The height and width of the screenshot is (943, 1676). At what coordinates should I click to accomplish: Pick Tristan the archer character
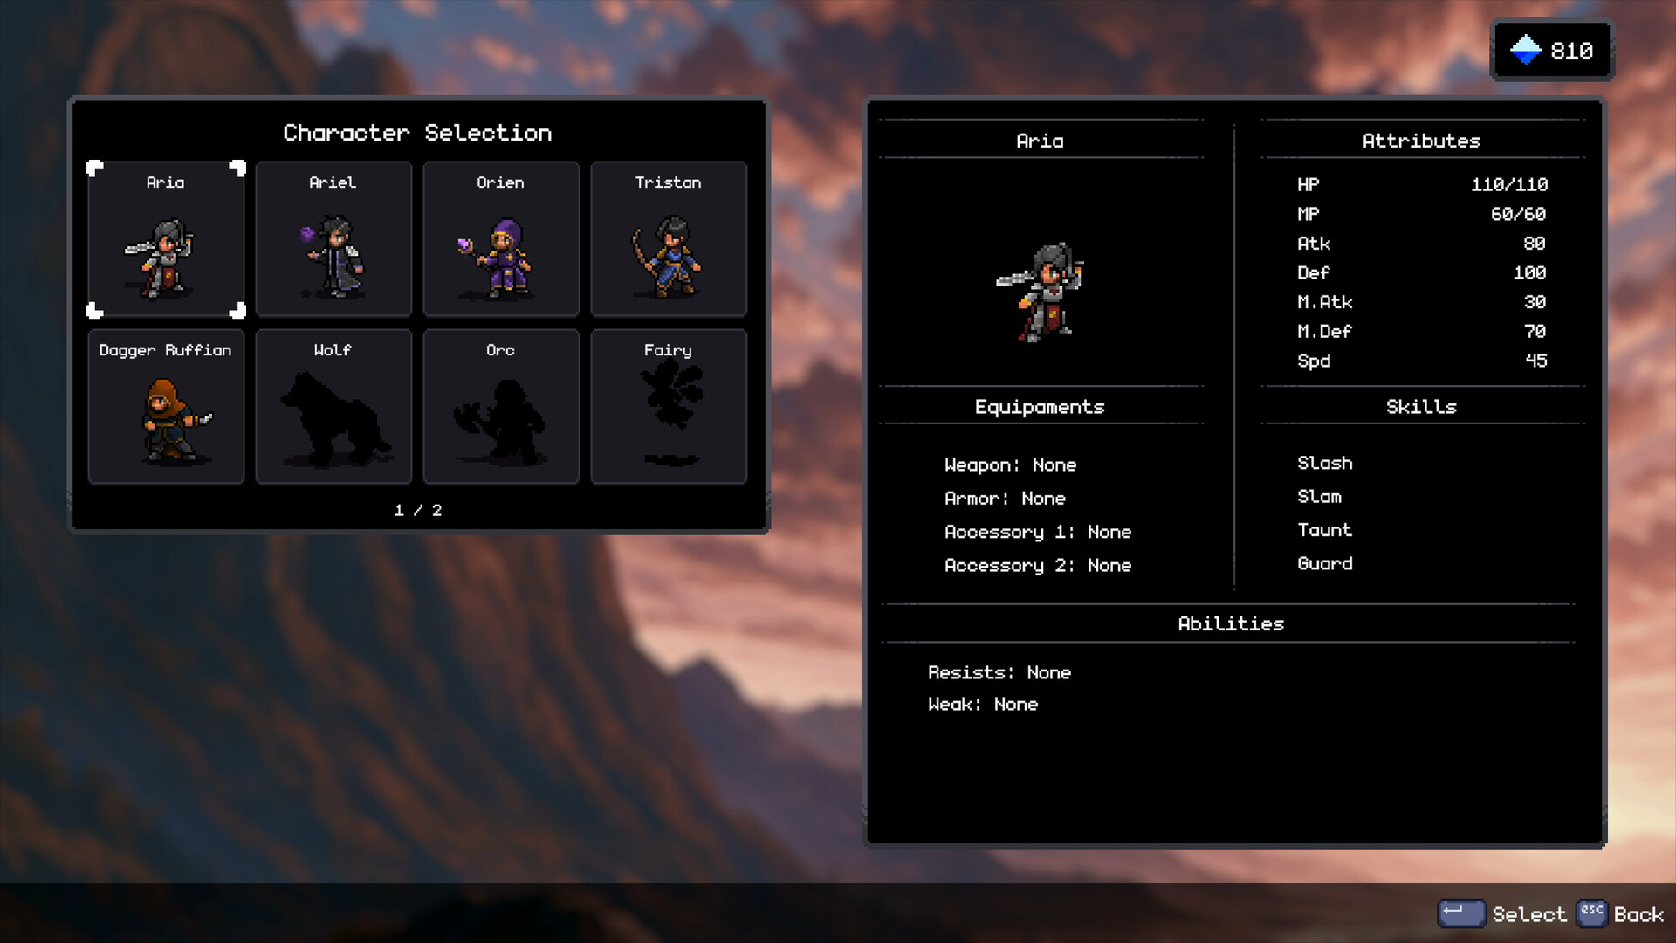tap(669, 240)
